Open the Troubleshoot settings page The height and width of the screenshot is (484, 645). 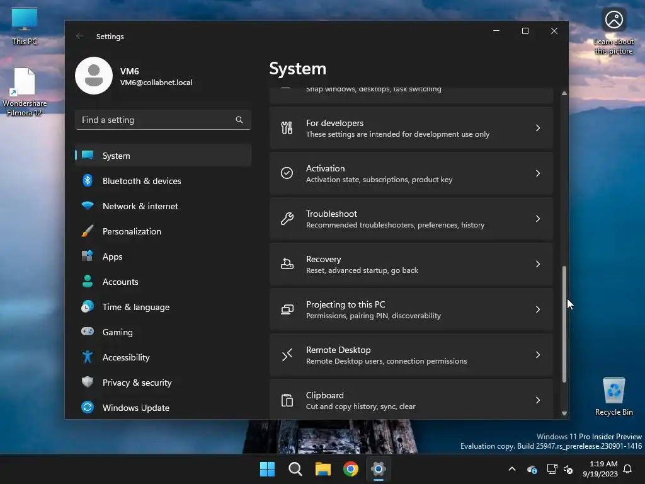(x=411, y=219)
